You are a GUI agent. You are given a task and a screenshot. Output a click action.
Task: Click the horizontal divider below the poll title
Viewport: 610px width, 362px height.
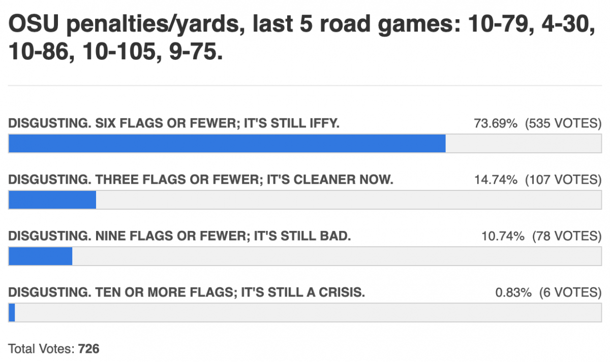(x=305, y=85)
